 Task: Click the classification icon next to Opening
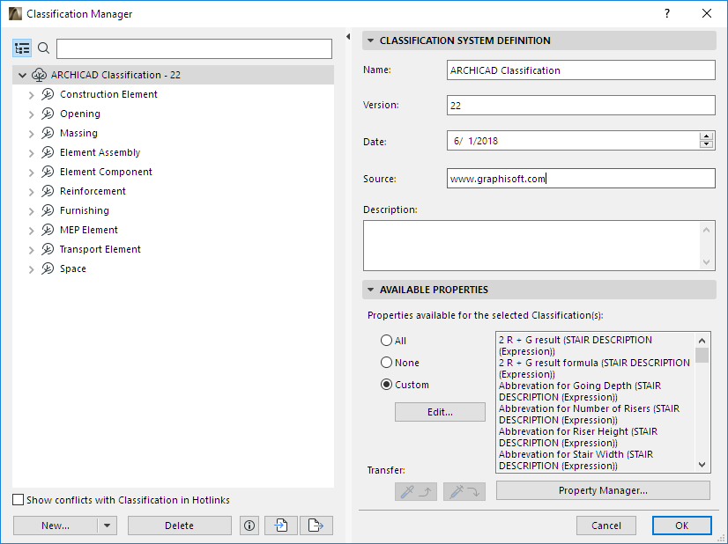[x=47, y=114]
